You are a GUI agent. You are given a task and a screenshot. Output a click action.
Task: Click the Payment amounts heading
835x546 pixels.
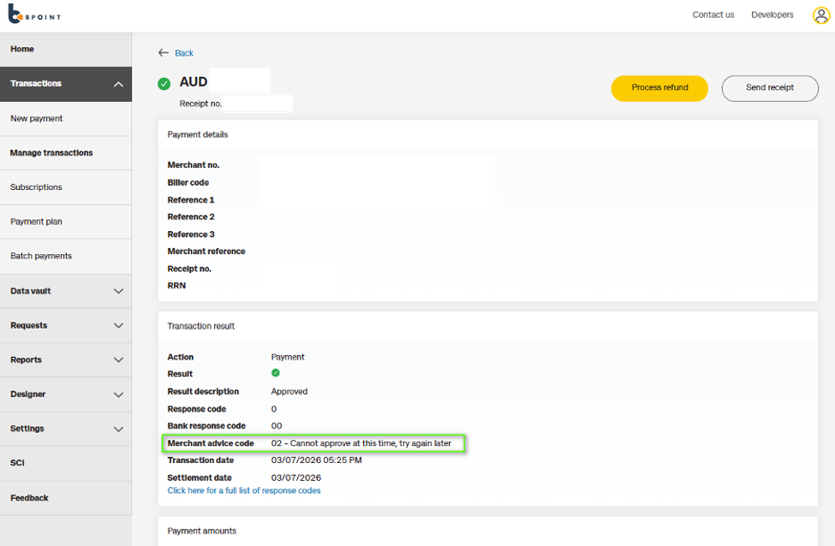pos(202,531)
